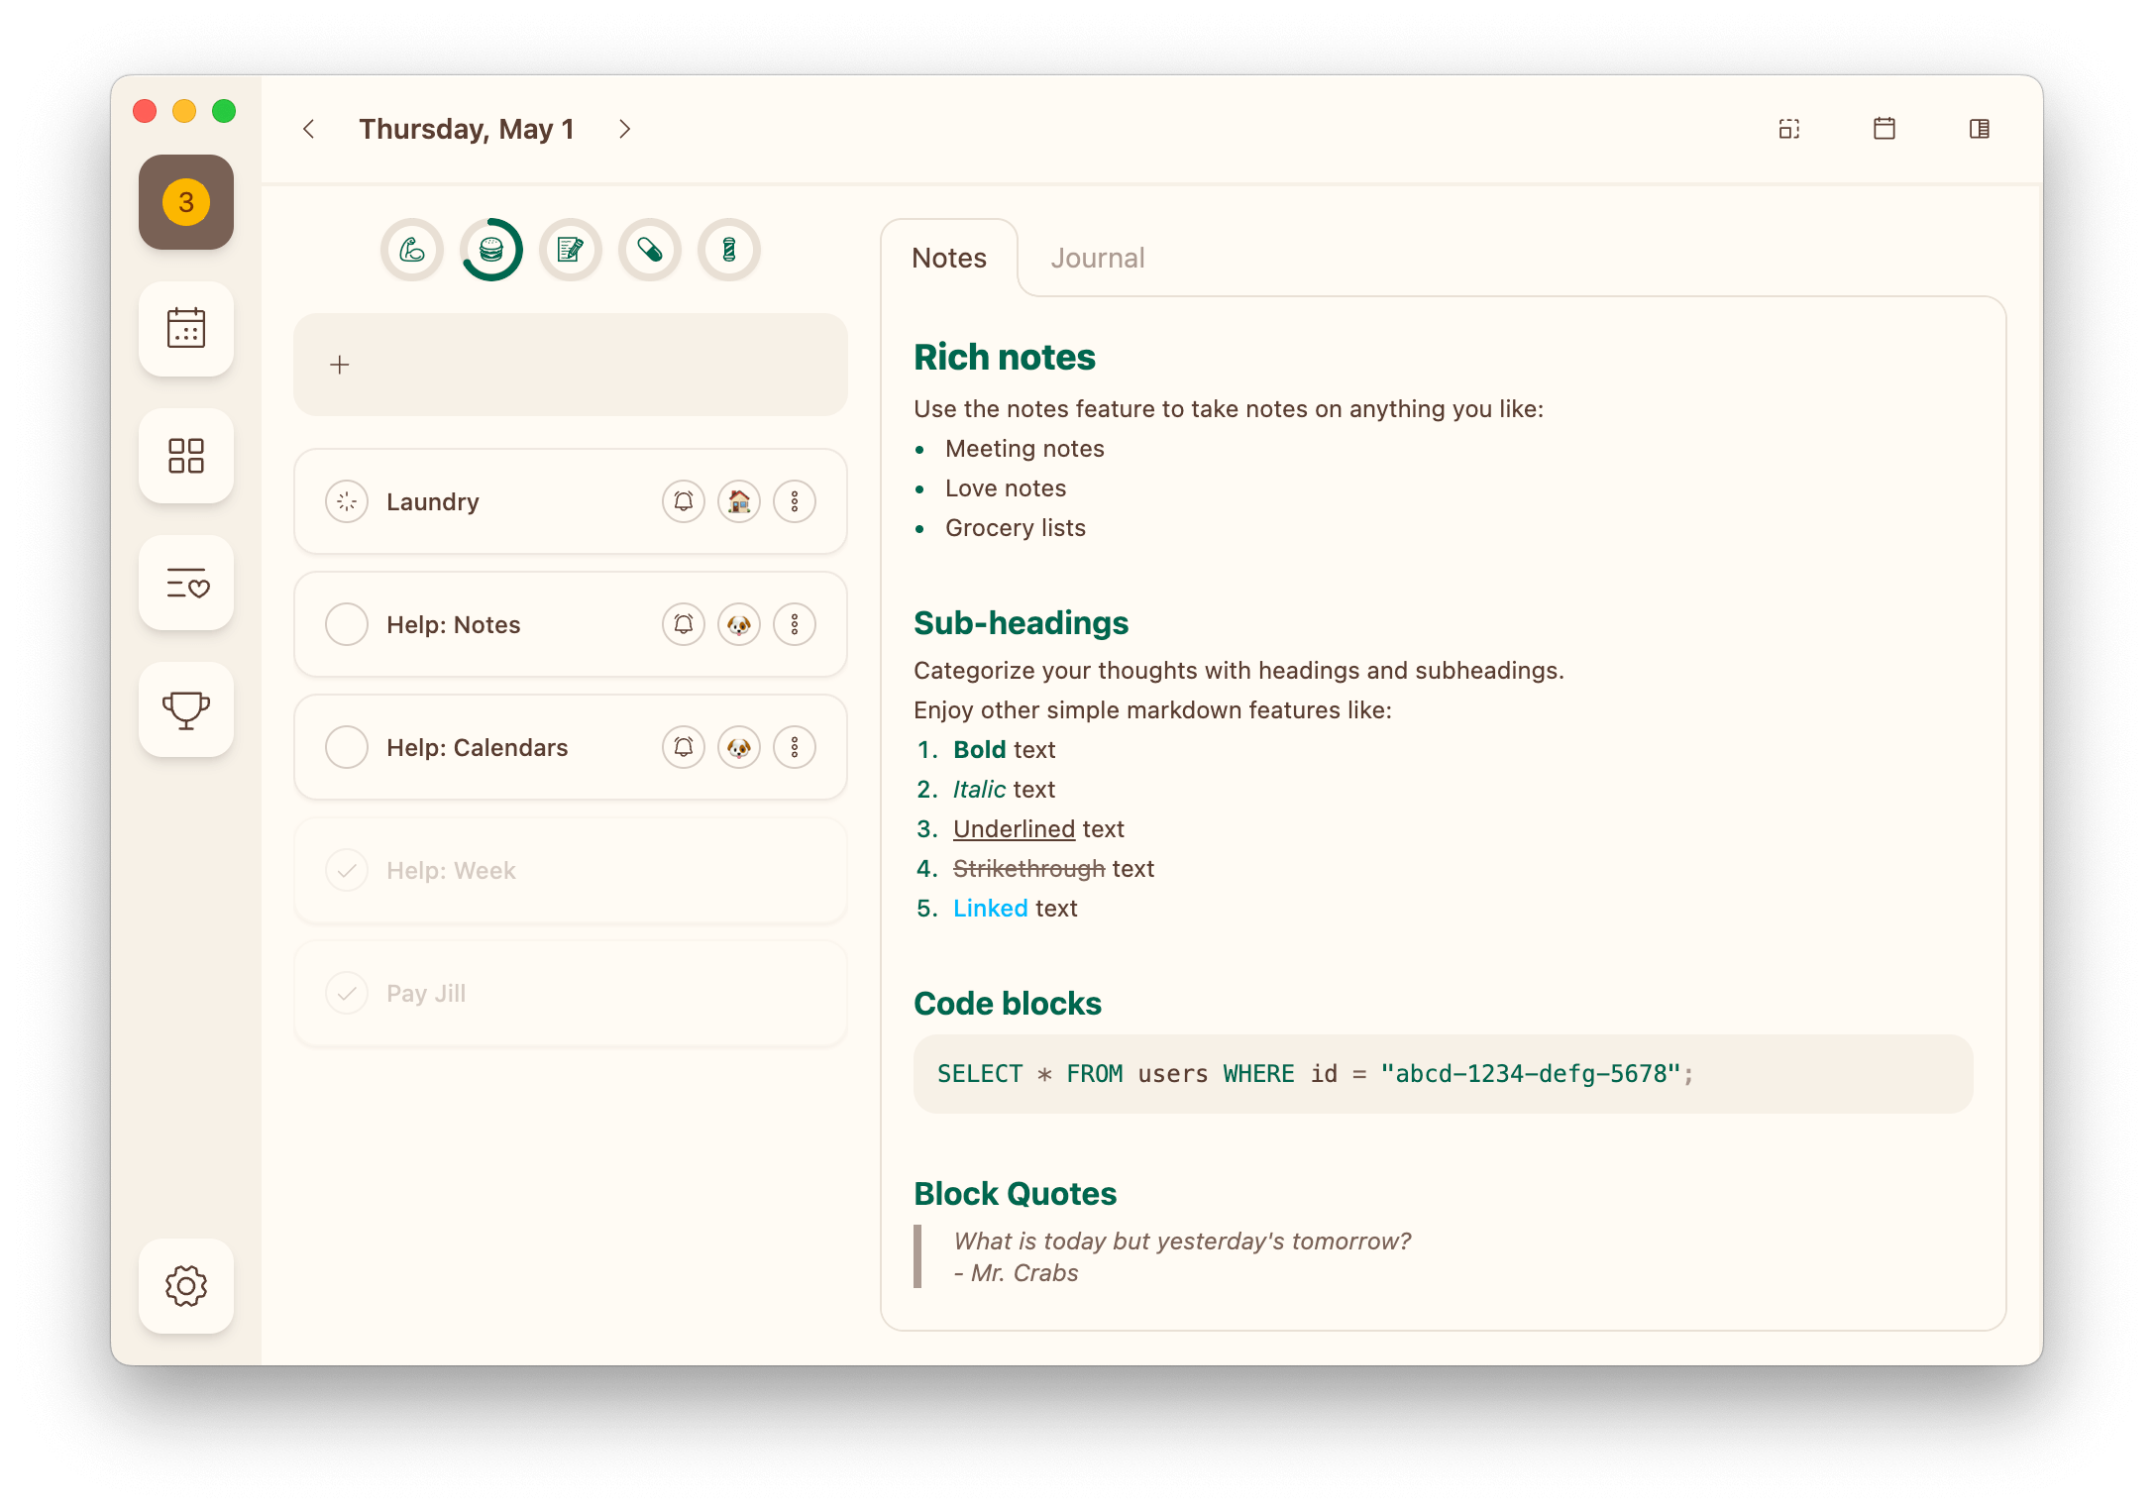The height and width of the screenshot is (1512, 2154).
Task: Open the favorites list sidebar icon
Action: coord(186,583)
